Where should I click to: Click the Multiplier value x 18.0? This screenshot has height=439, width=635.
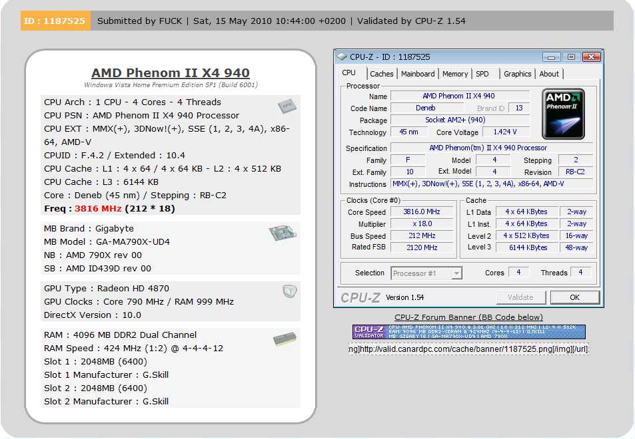pos(422,224)
